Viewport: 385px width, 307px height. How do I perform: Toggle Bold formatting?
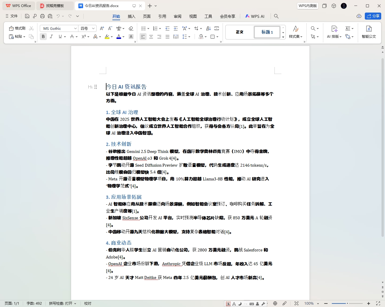click(43, 37)
